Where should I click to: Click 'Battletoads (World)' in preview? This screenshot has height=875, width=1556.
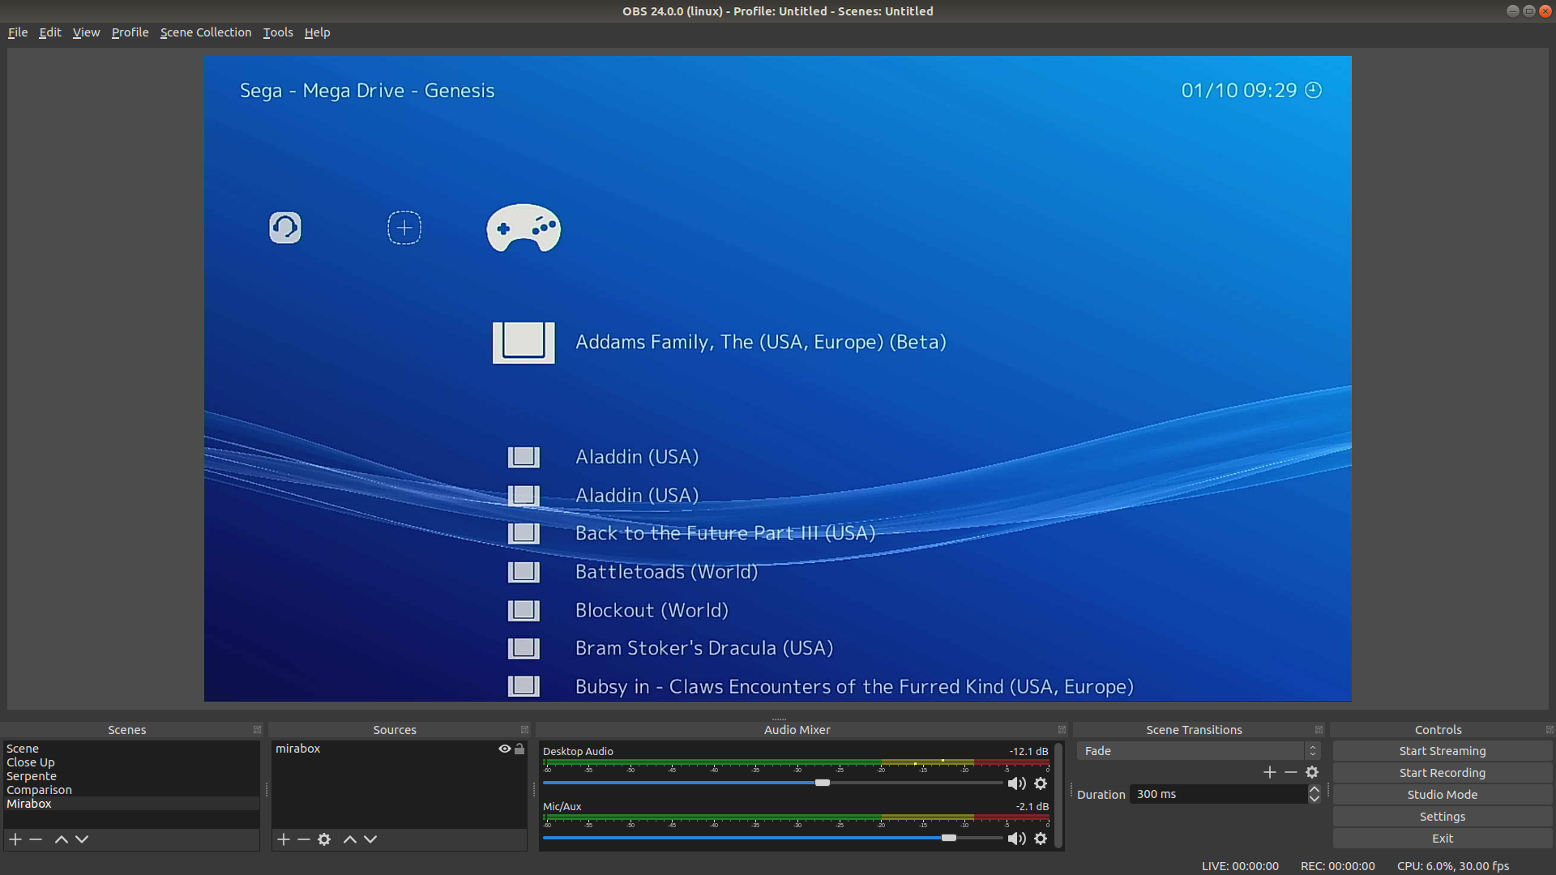click(666, 572)
